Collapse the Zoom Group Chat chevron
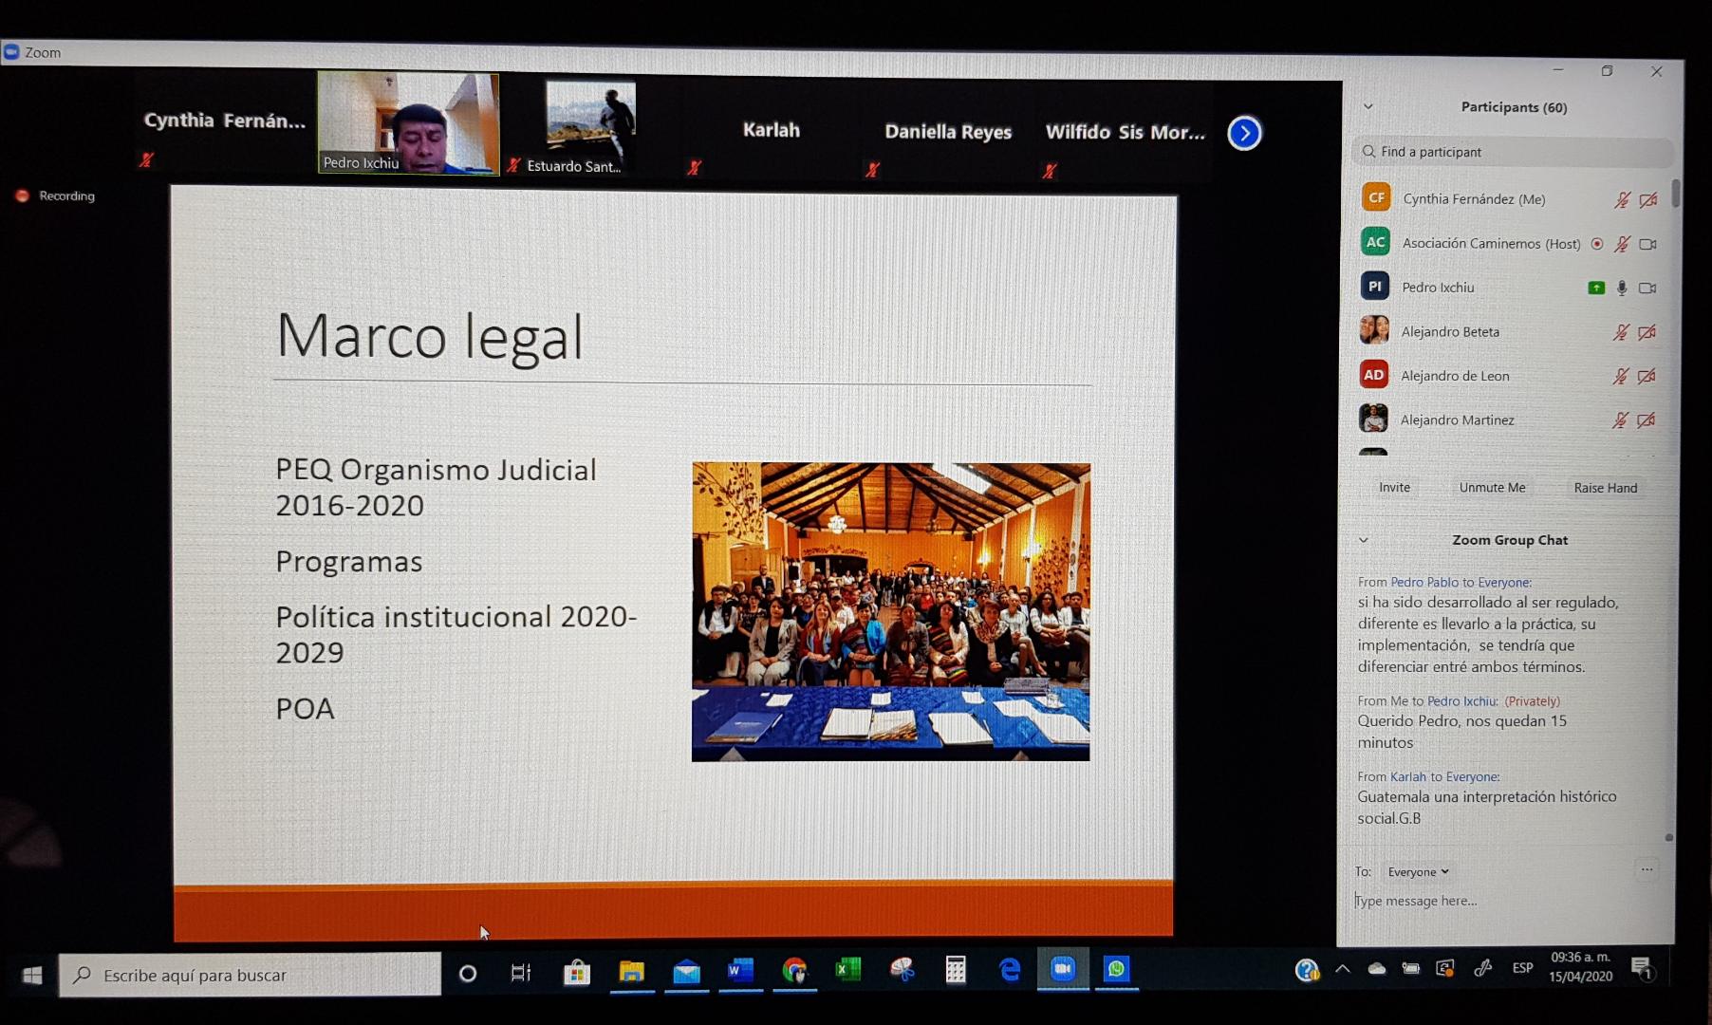1712x1025 pixels. pyautogui.click(x=1364, y=540)
